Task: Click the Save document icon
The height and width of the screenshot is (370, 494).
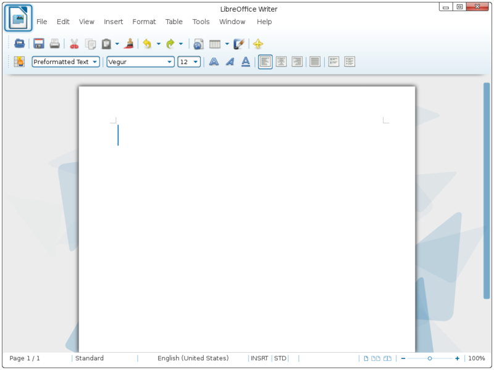Action: point(39,44)
